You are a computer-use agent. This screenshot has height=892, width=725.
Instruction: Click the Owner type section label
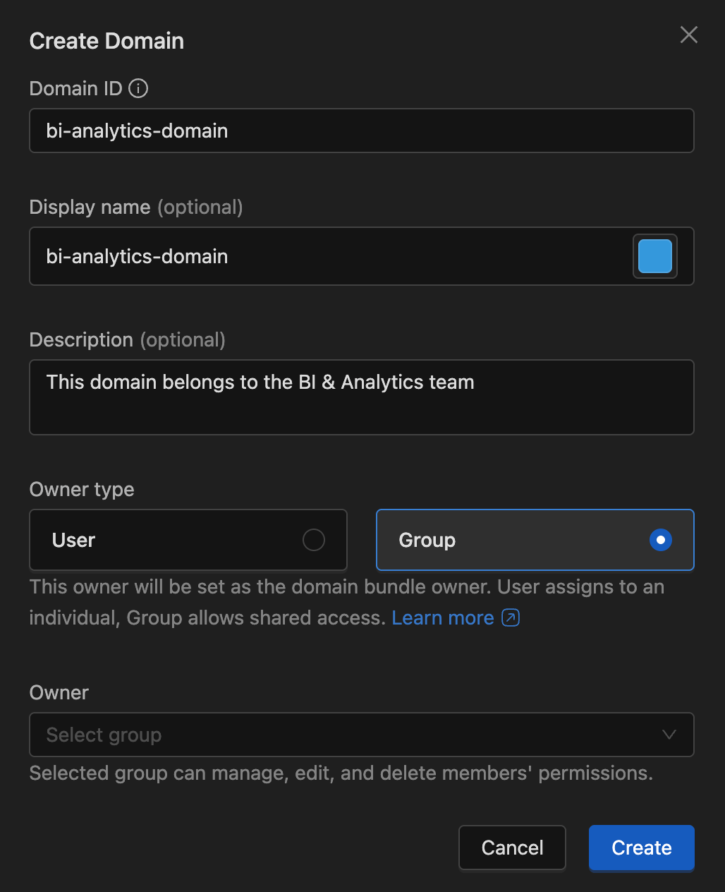point(81,489)
